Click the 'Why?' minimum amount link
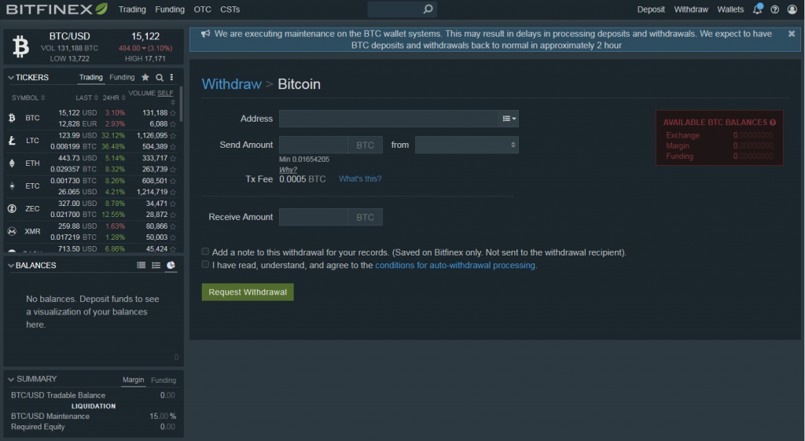Image resolution: width=805 pixels, height=441 pixels. coord(288,170)
